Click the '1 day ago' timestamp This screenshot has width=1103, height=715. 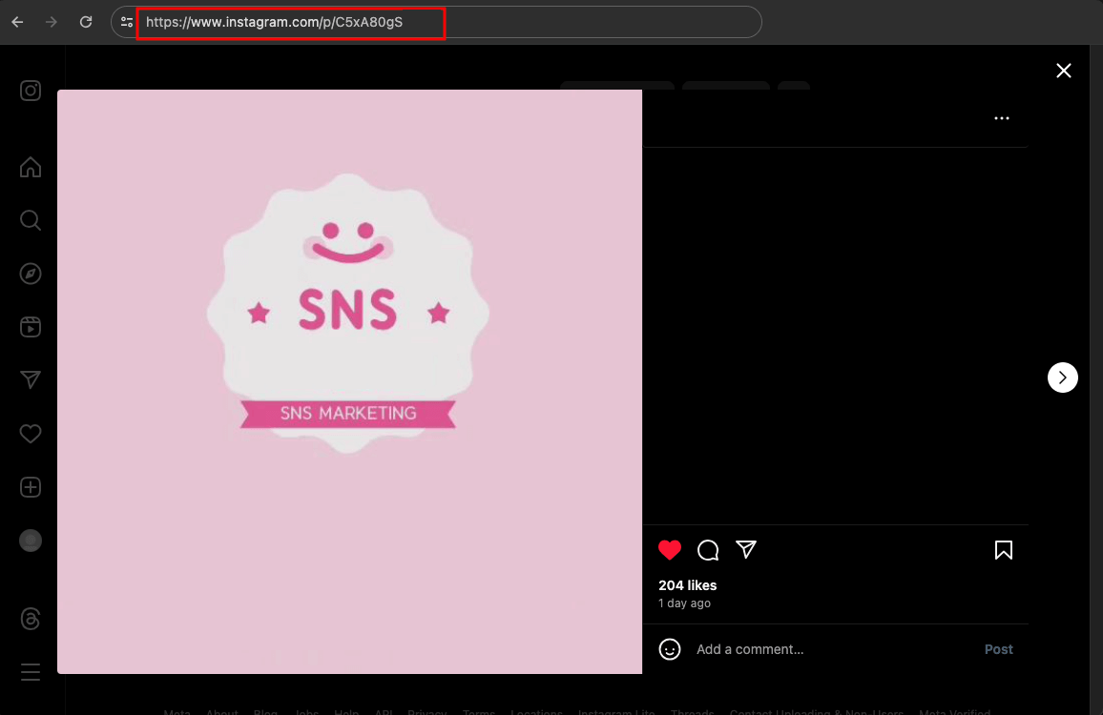(x=684, y=603)
